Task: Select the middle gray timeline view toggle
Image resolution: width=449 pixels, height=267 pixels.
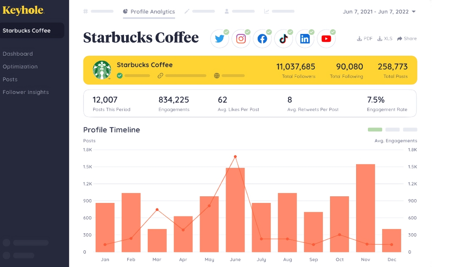Action: [392, 130]
